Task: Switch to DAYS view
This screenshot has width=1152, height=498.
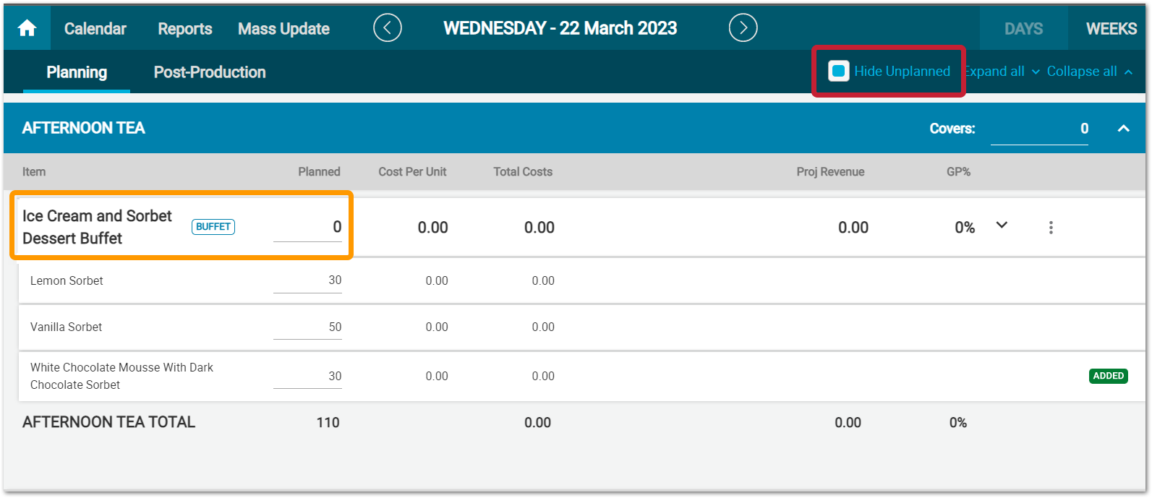Action: click(1023, 29)
